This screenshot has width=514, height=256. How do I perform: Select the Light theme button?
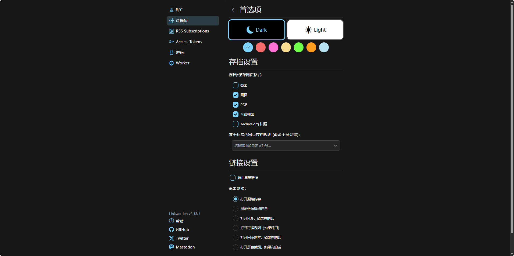coord(315,30)
